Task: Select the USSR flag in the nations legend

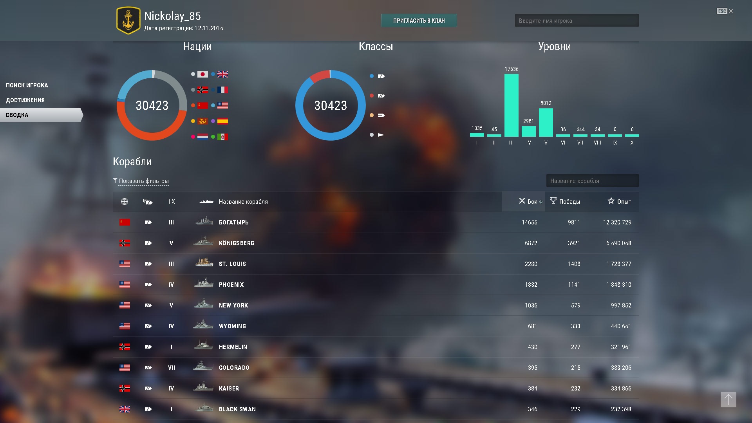Action: (x=202, y=105)
